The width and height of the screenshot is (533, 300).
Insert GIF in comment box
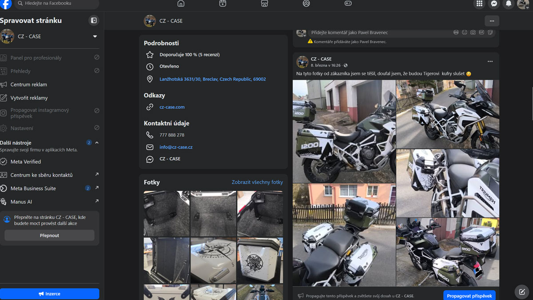pyautogui.click(x=481, y=32)
